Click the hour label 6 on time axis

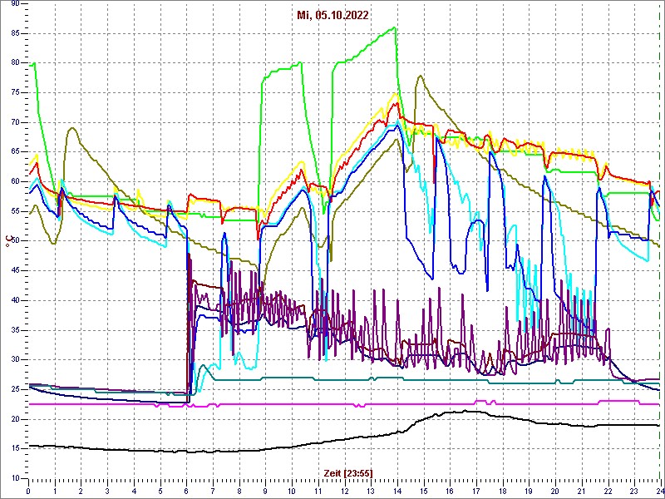(x=186, y=490)
